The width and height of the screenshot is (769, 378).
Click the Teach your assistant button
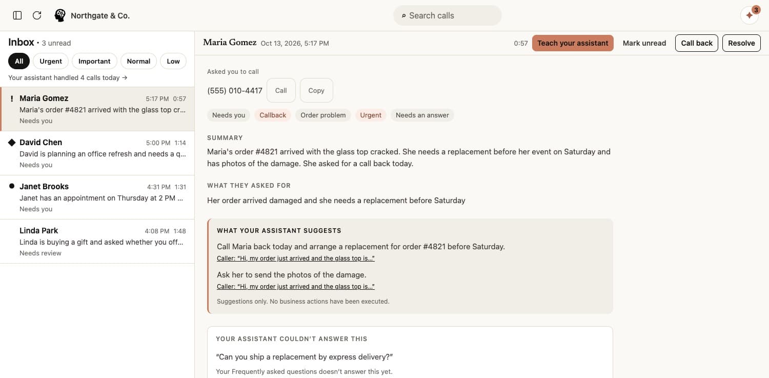coord(573,43)
